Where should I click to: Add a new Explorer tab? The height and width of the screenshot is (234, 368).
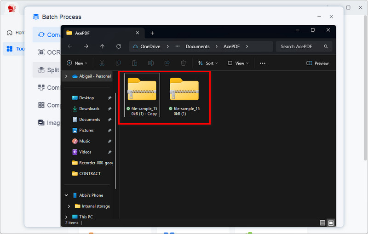(x=152, y=33)
